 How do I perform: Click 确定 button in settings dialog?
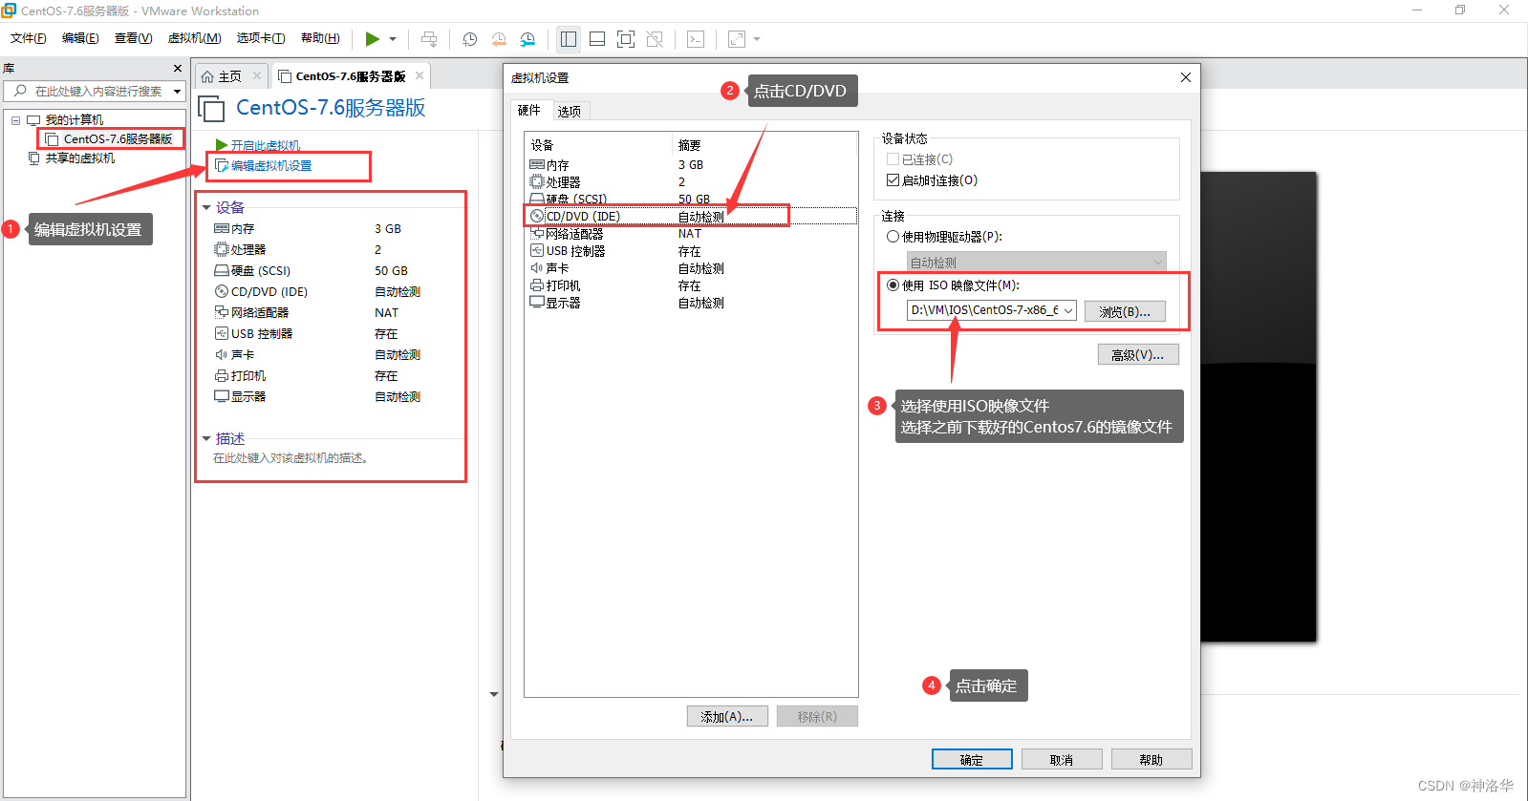[972, 760]
